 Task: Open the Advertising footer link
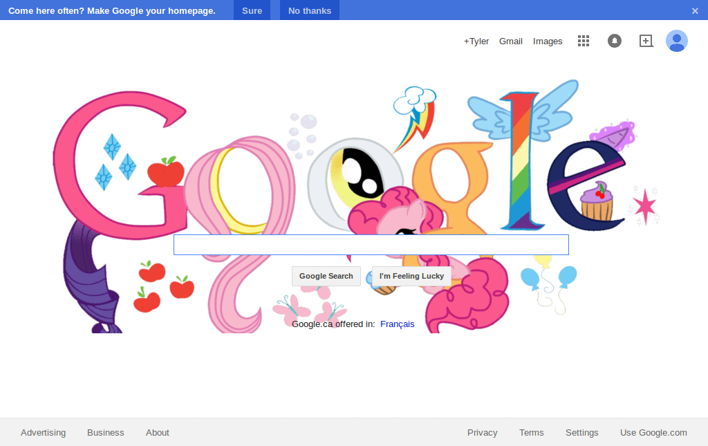44,432
